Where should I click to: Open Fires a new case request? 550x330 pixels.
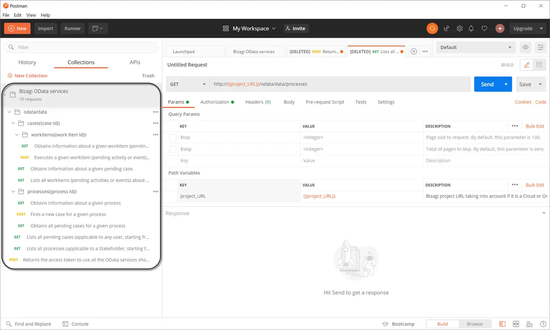tap(68, 214)
